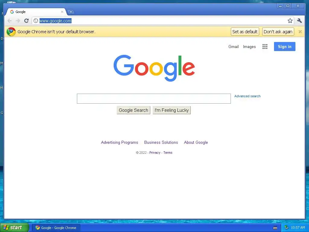309x232 pixels.
Task: Set Chrome as default browser
Action: (x=245, y=32)
